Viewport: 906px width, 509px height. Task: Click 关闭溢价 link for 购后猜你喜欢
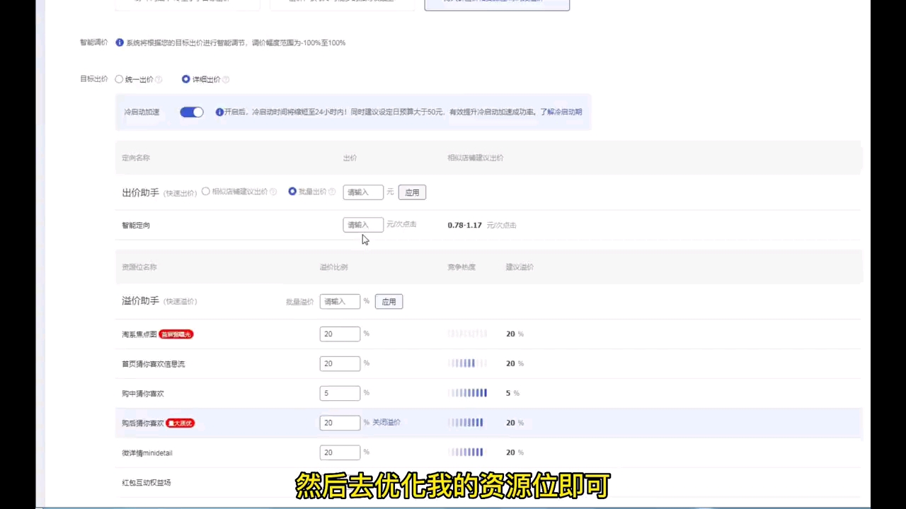point(386,422)
